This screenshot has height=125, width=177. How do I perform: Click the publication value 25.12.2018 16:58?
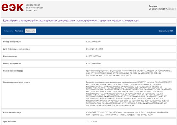pos(94,49)
